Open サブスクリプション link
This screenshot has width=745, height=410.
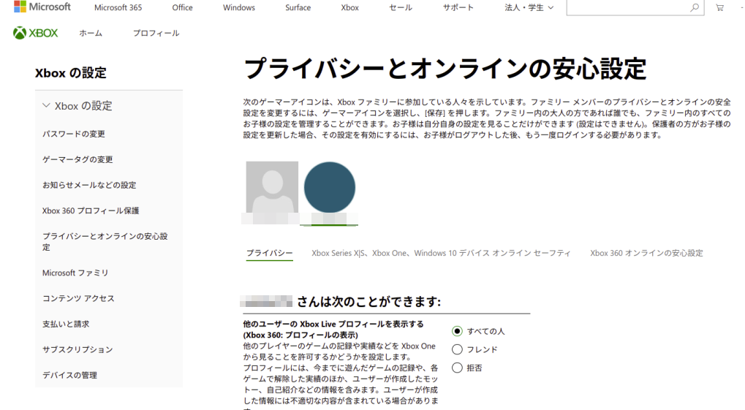77,349
